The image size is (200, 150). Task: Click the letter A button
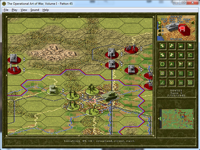(172, 64)
